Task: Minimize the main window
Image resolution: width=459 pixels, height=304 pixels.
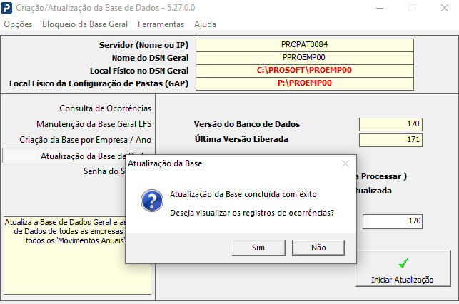Action: coord(380,8)
